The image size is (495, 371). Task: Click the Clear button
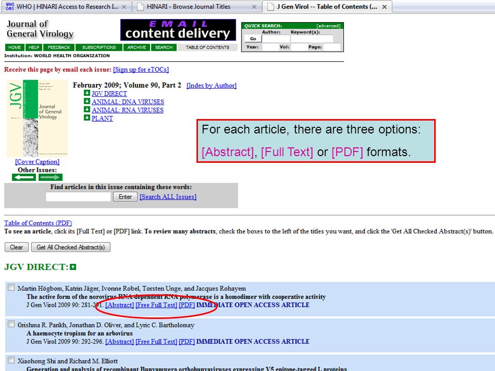point(16,247)
